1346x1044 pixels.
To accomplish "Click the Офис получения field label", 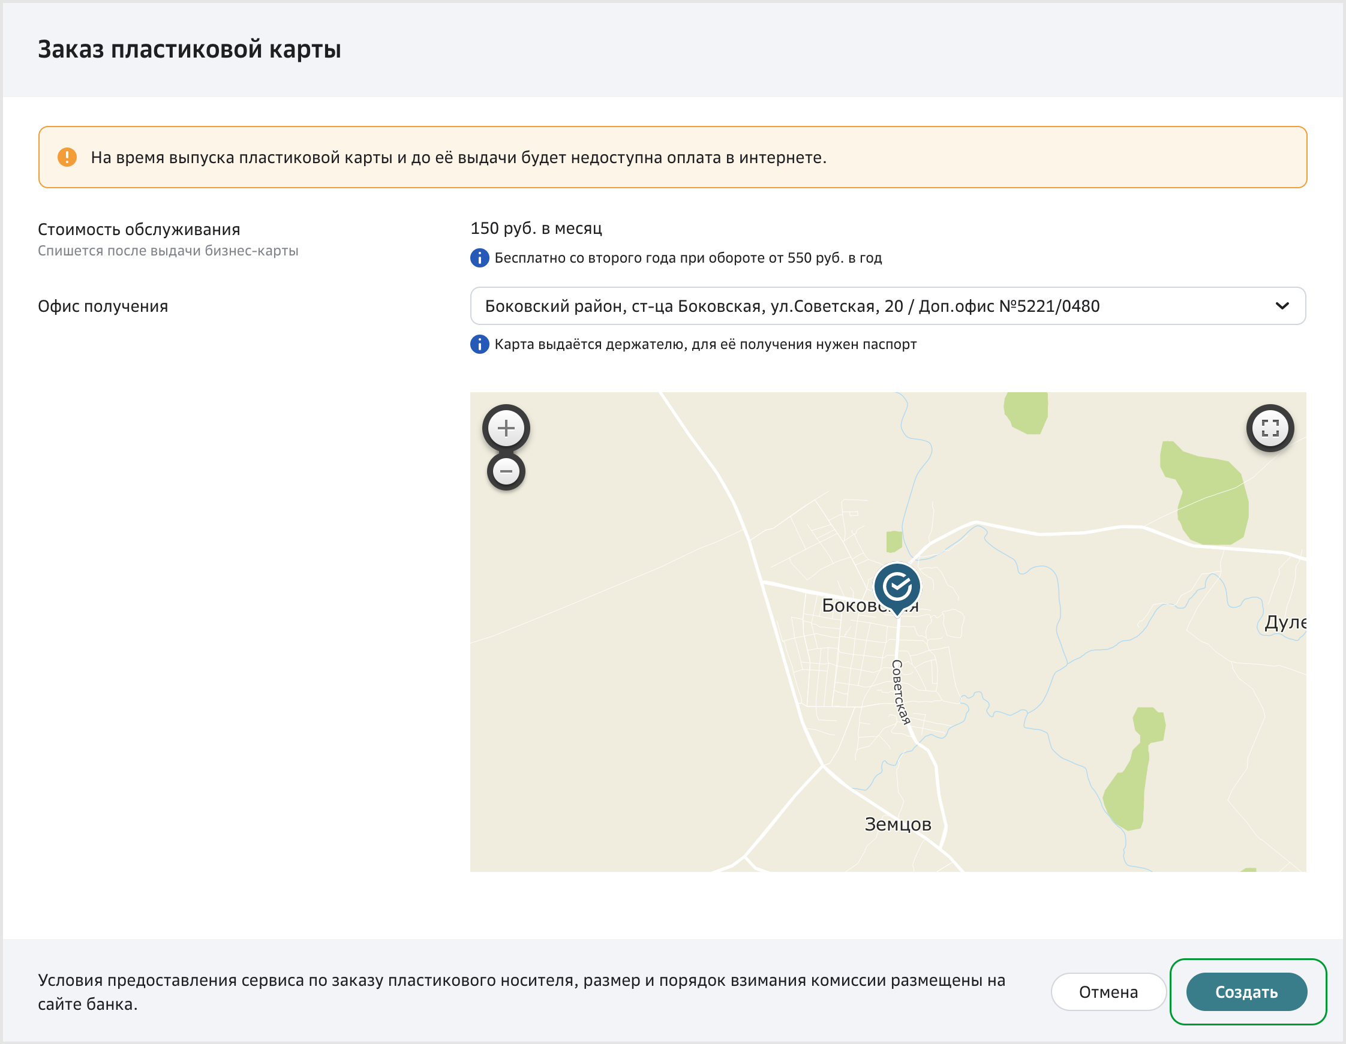I will pyautogui.click(x=103, y=306).
